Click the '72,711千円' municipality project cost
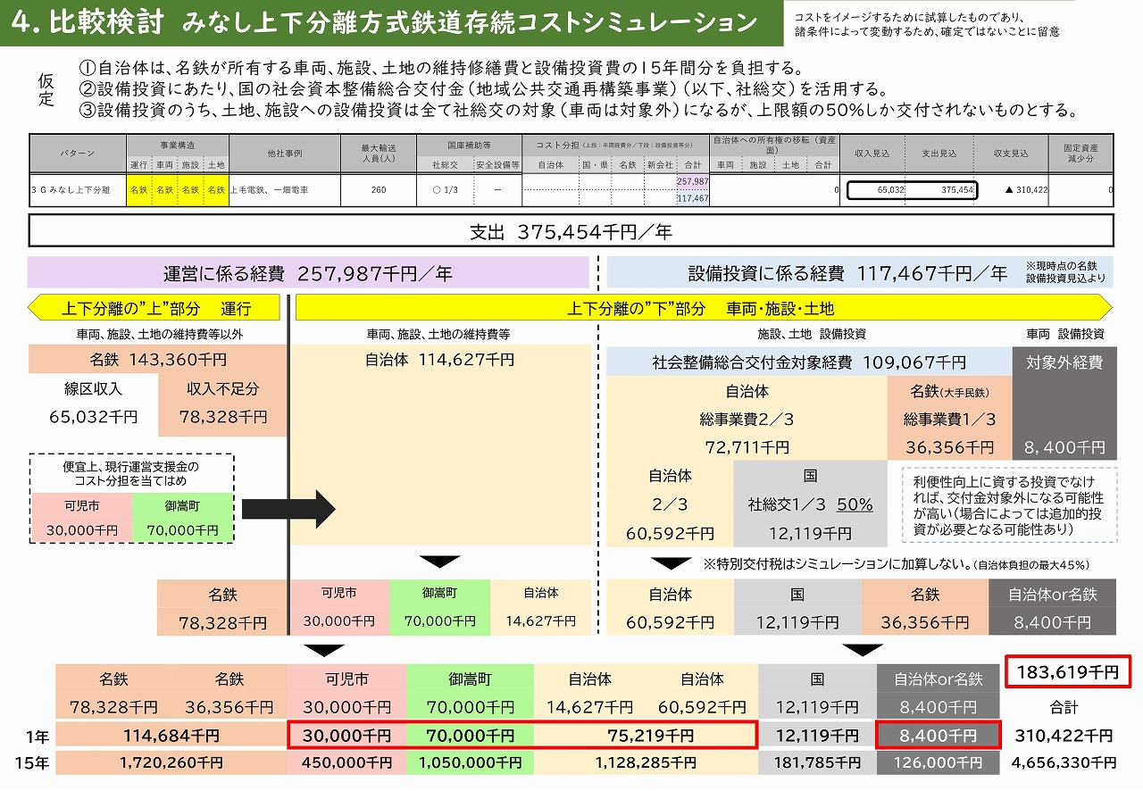1143x791 pixels. point(747,446)
